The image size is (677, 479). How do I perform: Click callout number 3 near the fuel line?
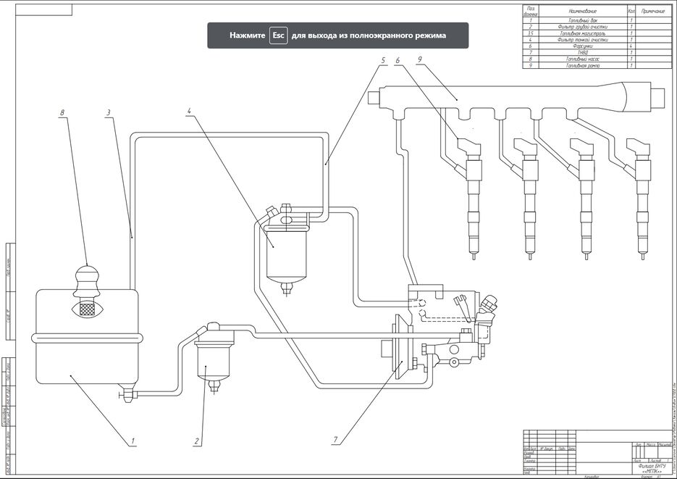(107, 113)
